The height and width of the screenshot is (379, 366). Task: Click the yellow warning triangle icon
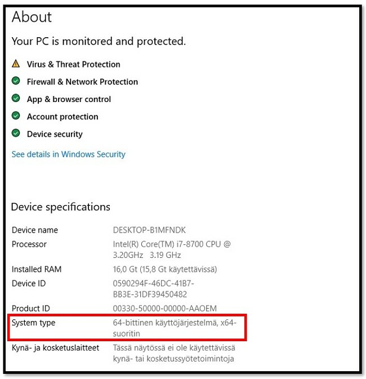pos(16,64)
